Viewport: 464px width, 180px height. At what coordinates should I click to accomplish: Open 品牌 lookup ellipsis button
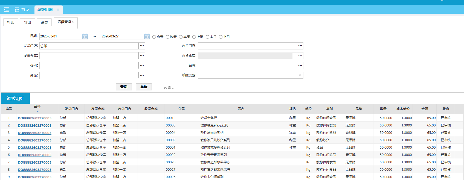(300, 66)
